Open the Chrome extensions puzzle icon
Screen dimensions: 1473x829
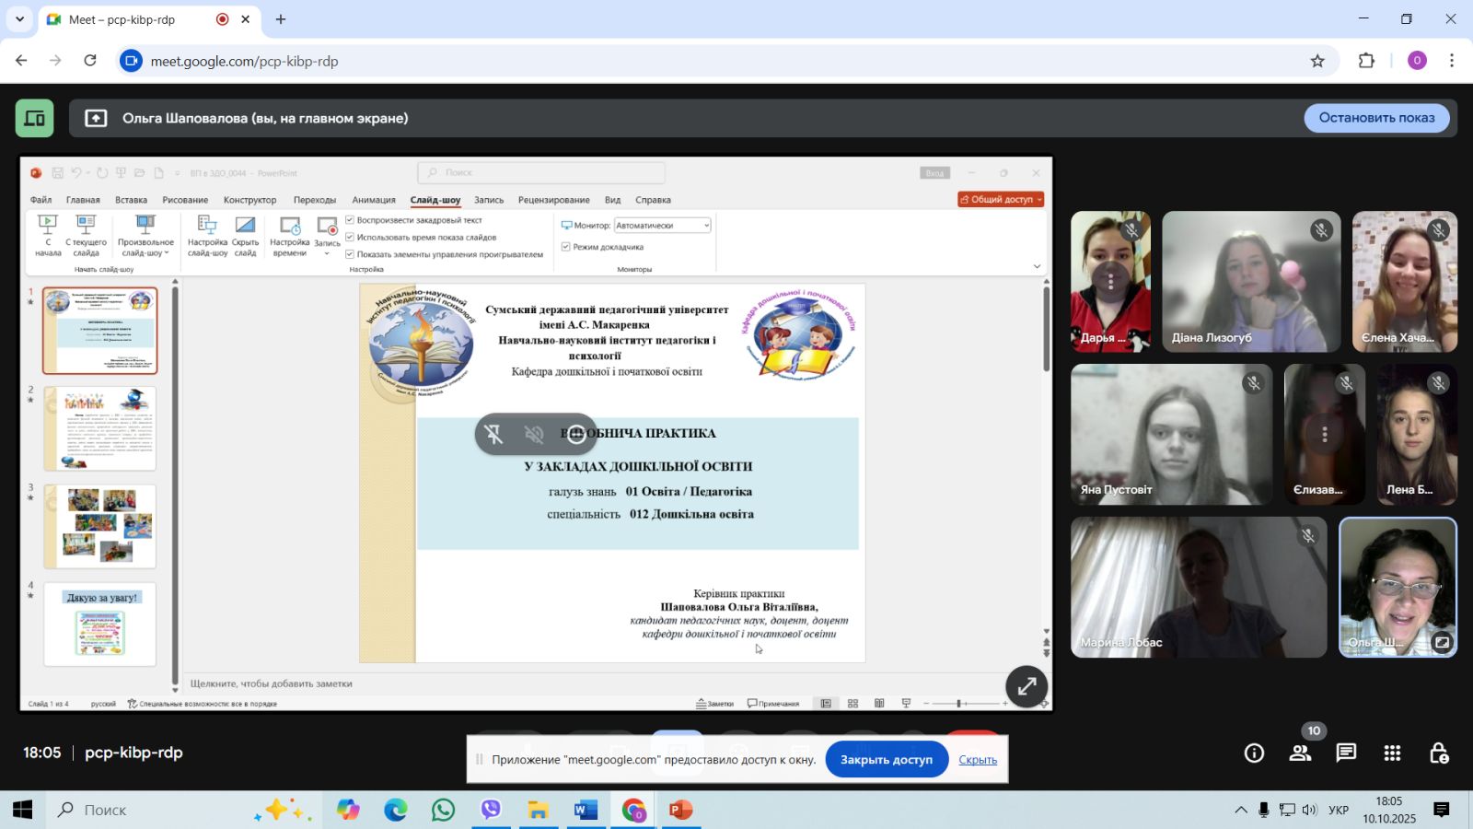click(x=1366, y=61)
